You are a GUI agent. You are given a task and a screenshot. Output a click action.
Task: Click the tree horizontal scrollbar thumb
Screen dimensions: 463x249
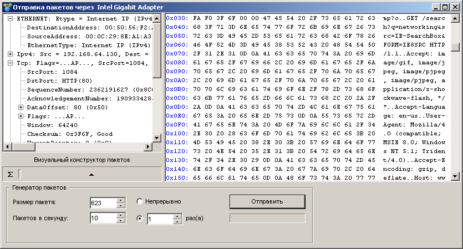point(24,146)
